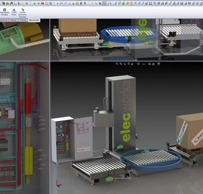Click the green box icon in top toolbar
This screenshot has height=194, width=203.
click(123, 3)
